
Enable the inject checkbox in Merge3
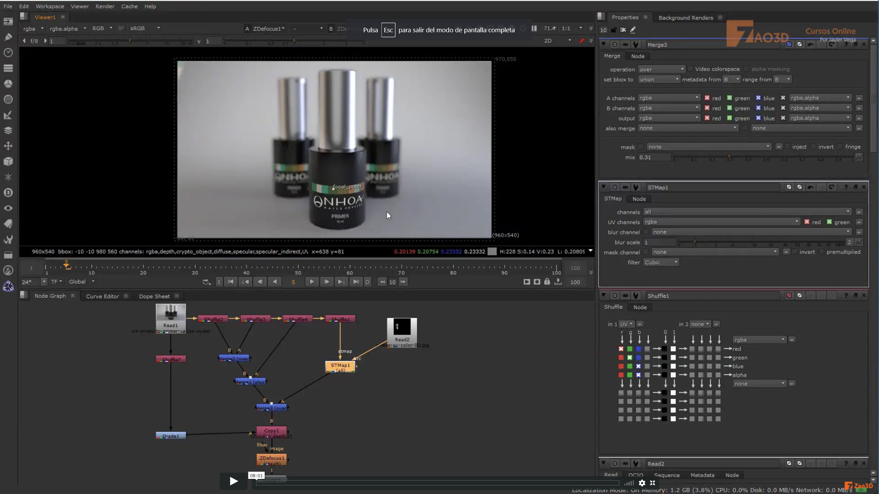[x=787, y=146]
